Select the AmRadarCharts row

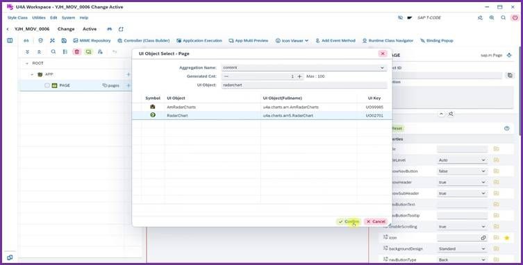pos(262,108)
